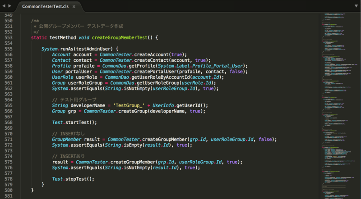
Task: Go to the next tab with the right arrow
Action: pos(9,6)
